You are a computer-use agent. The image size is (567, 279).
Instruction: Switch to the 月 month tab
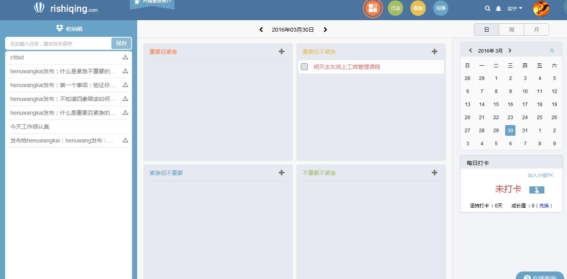[x=536, y=29]
